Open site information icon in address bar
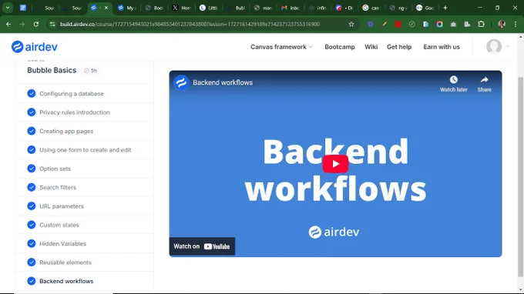The width and height of the screenshot is (524, 294). pos(52,24)
